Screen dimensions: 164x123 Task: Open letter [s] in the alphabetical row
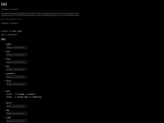(x=56, y=13)
